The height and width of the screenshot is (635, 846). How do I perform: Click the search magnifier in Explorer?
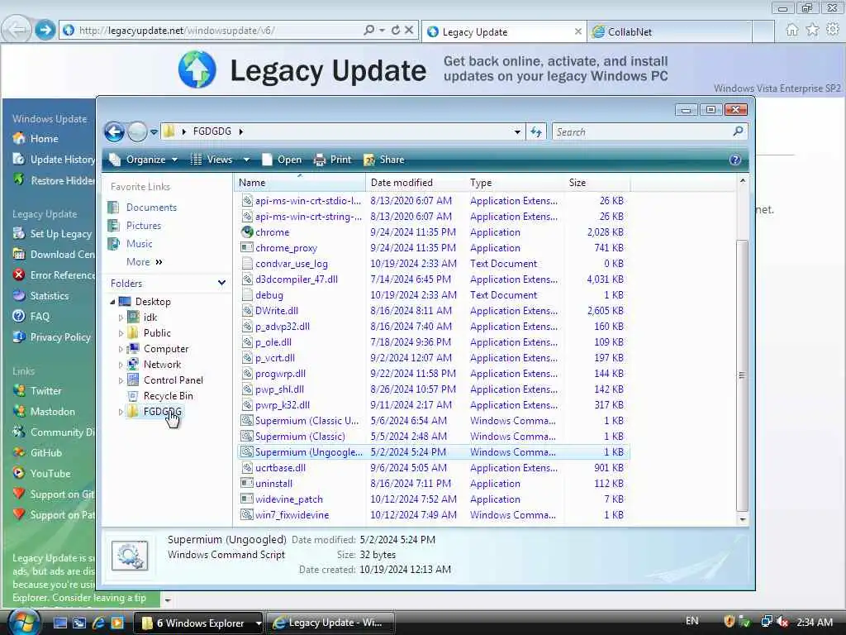(x=738, y=131)
